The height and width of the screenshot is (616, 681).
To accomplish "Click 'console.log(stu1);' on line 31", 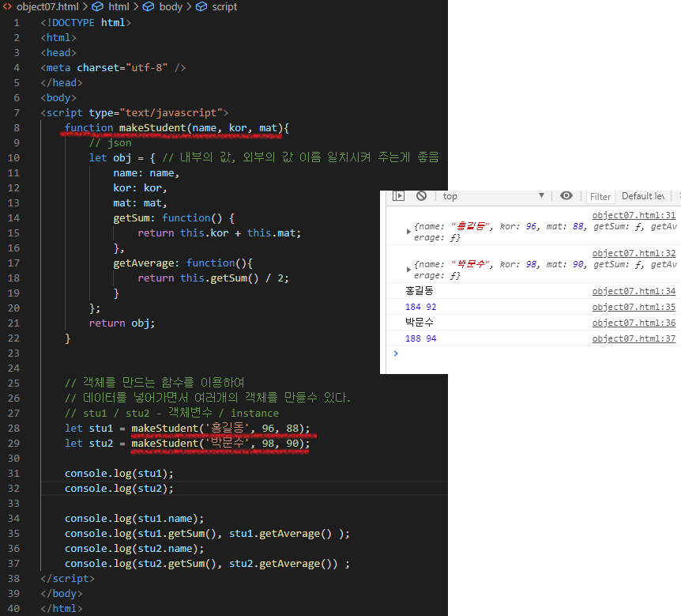I will coord(119,474).
